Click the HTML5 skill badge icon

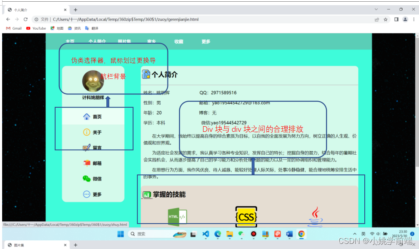tap(177, 215)
